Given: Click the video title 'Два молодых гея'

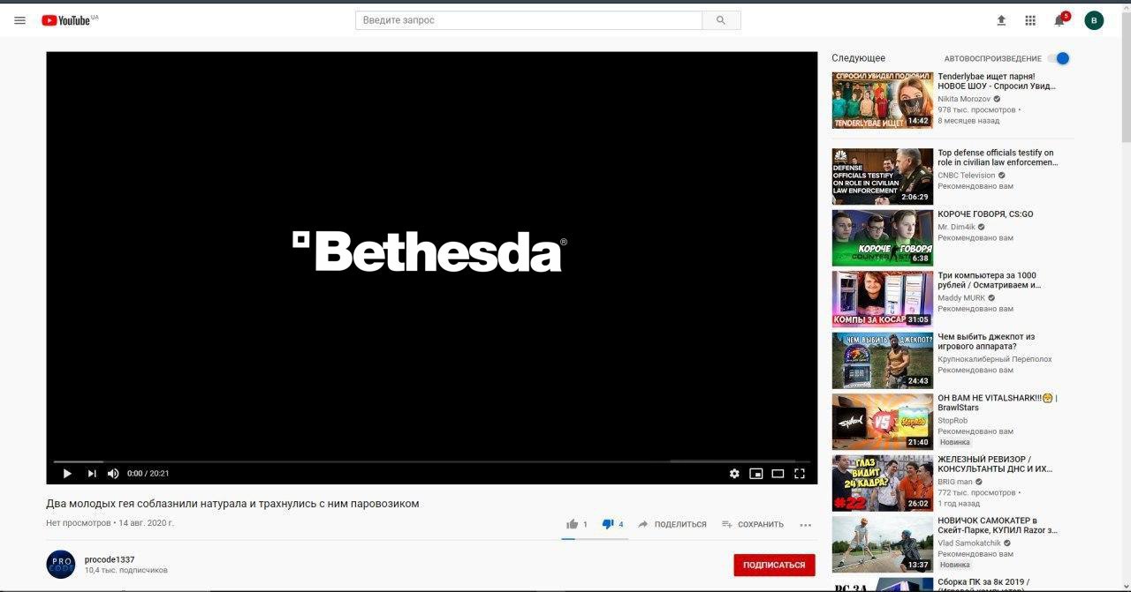Looking at the screenshot, I should 232,504.
